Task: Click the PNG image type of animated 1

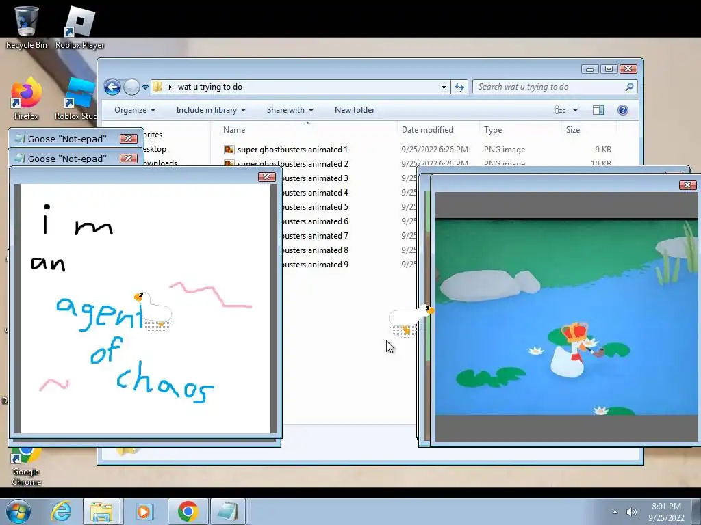Action: click(505, 150)
